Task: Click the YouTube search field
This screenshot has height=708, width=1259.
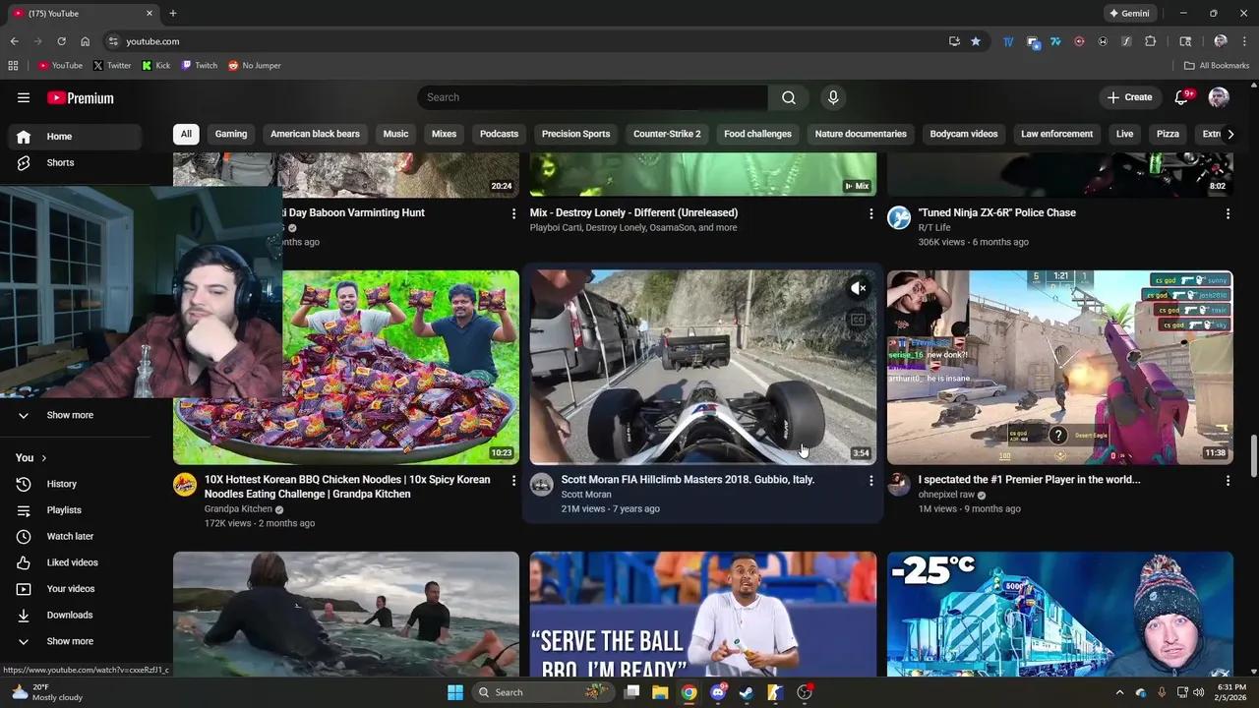Action: [x=592, y=97]
